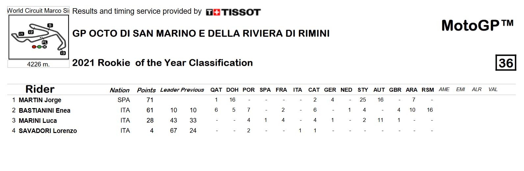Click the S marker on circuit map
The height and width of the screenshot is (171, 524).
point(50,25)
